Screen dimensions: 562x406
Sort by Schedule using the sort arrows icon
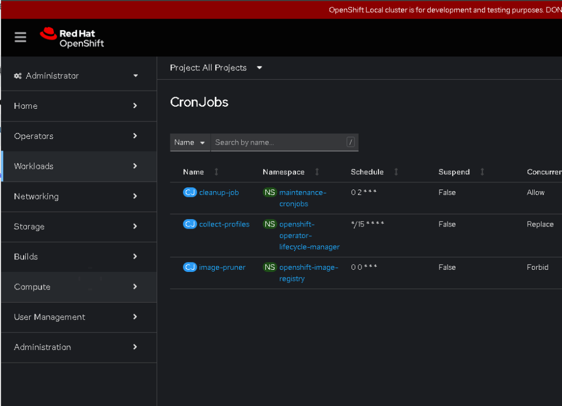(x=396, y=172)
